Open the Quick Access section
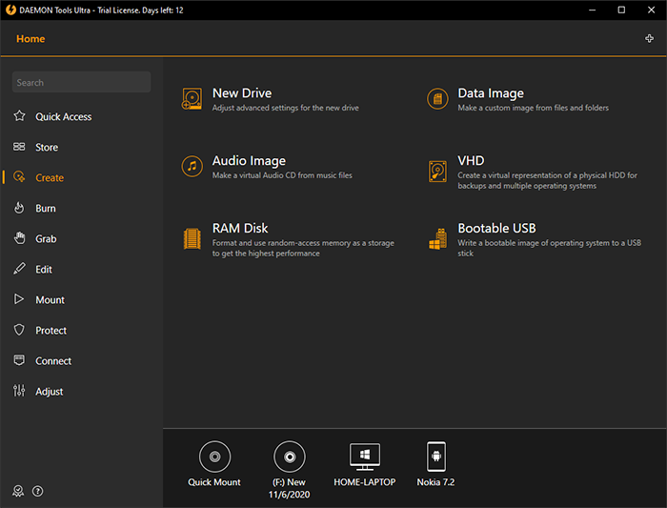 point(64,116)
